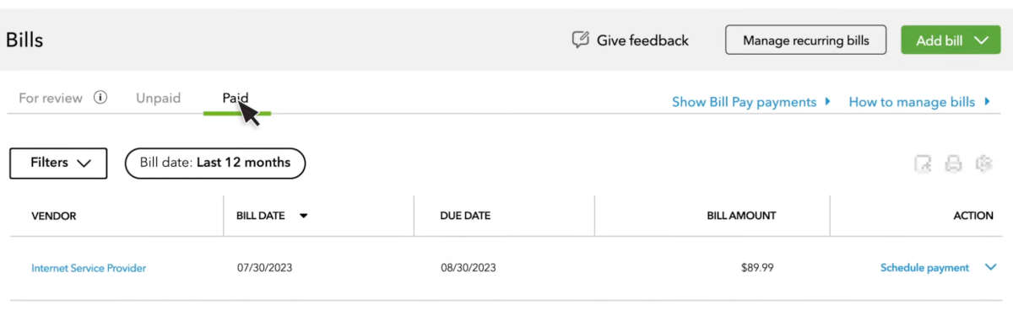The height and width of the screenshot is (327, 1013).
Task: Expand Schedule payment action chevron
Action: (x=991, y=268)
